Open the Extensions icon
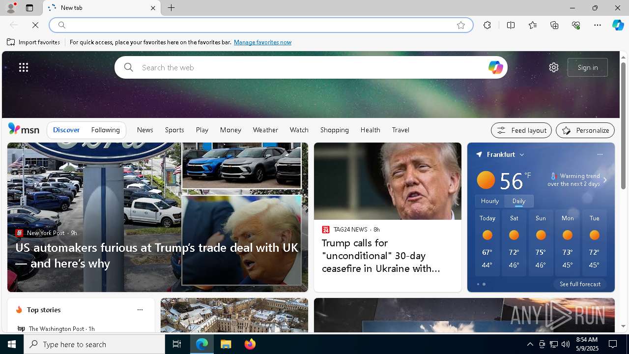The height and width of the screenshot is (354, 629). [x=487, y=25]
